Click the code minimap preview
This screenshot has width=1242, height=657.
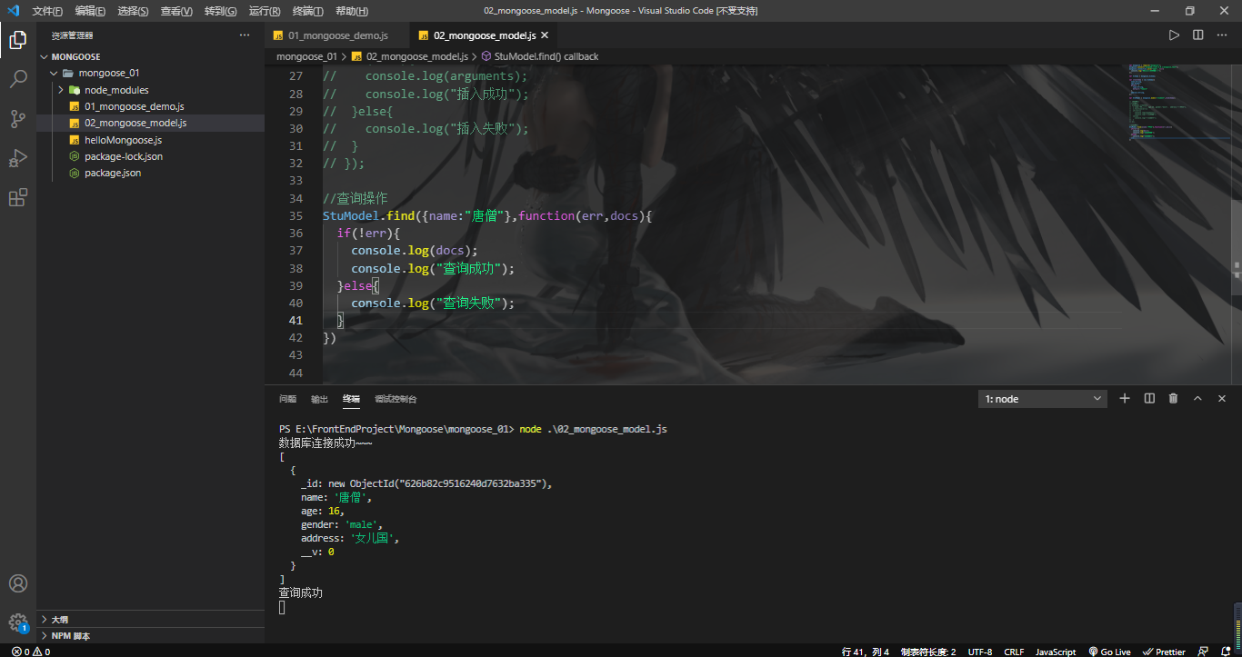[x=1177, y=102]
